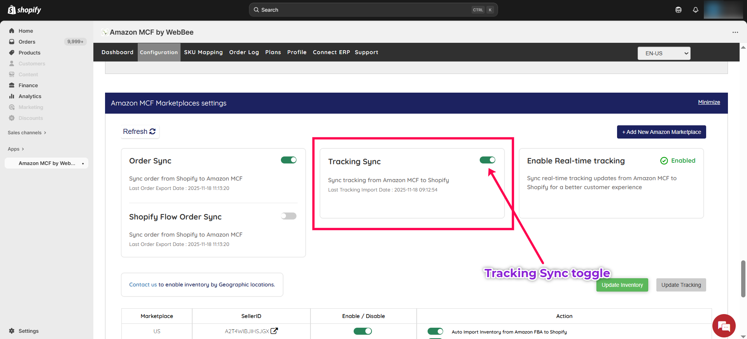Click the Add New Amazon Marketplace button
This screenshot has width=747, height=339.
(x=661, y=132)
